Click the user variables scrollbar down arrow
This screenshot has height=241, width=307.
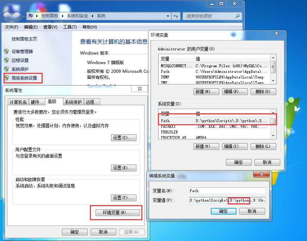click(273, 81)
